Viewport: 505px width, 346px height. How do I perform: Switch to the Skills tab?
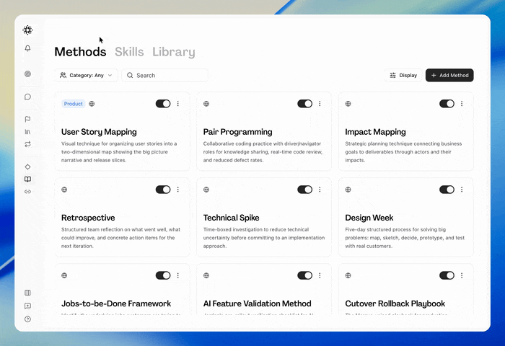[129, 52]
